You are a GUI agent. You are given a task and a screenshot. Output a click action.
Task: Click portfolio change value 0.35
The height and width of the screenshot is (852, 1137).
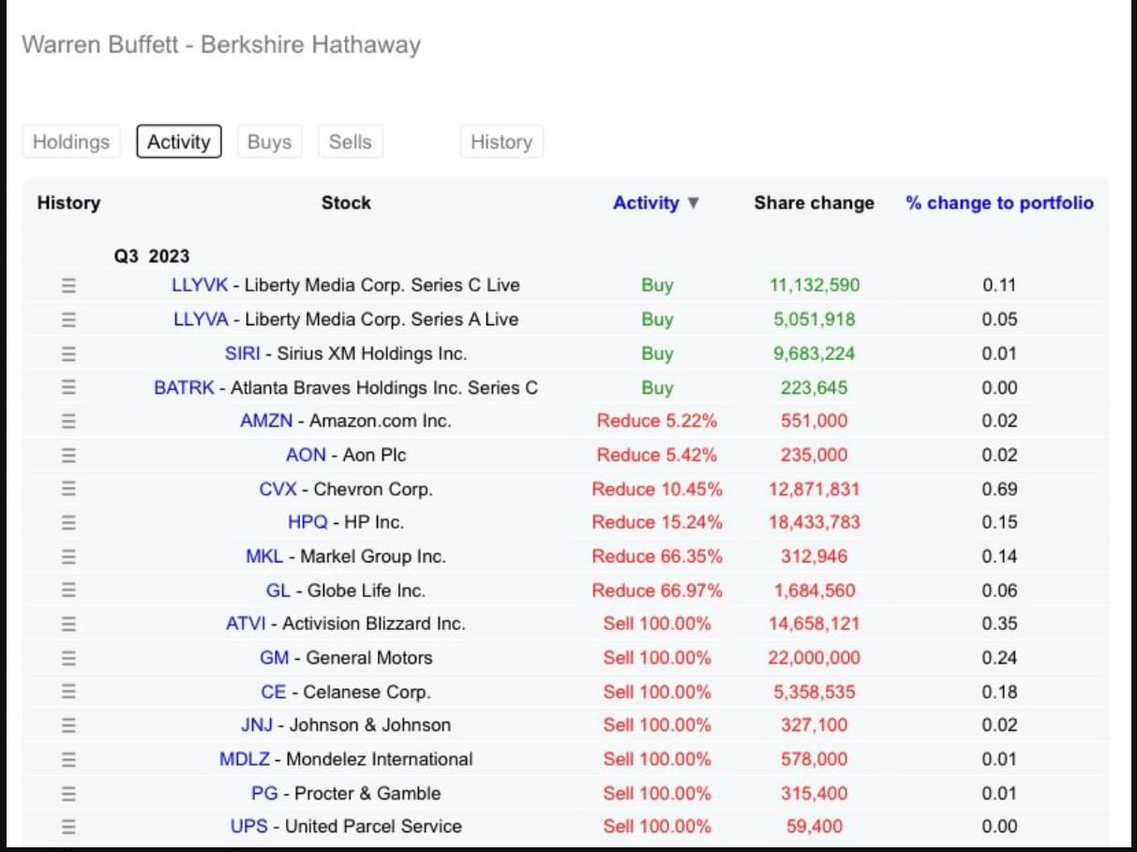click(x=999, y=624)
